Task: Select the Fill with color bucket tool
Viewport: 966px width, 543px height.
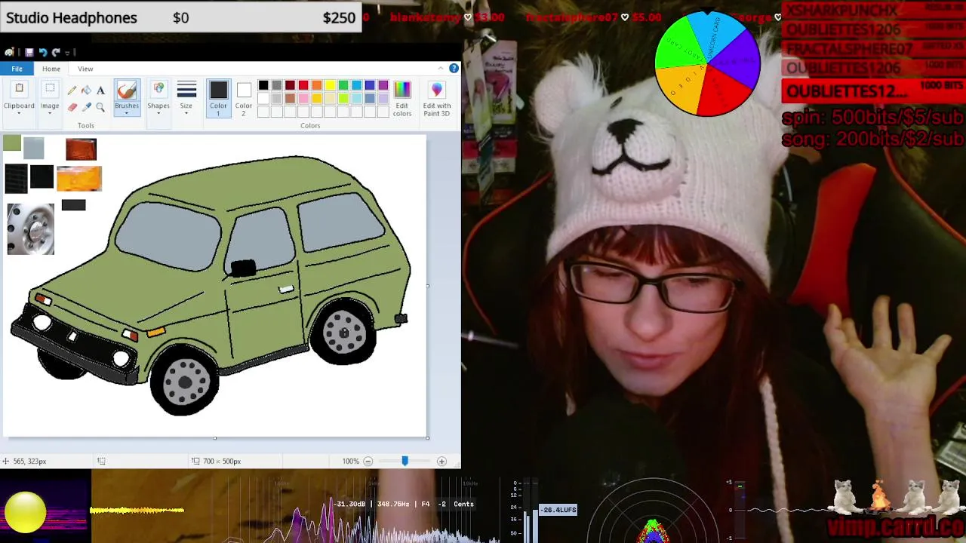Action: pos(86,90)
